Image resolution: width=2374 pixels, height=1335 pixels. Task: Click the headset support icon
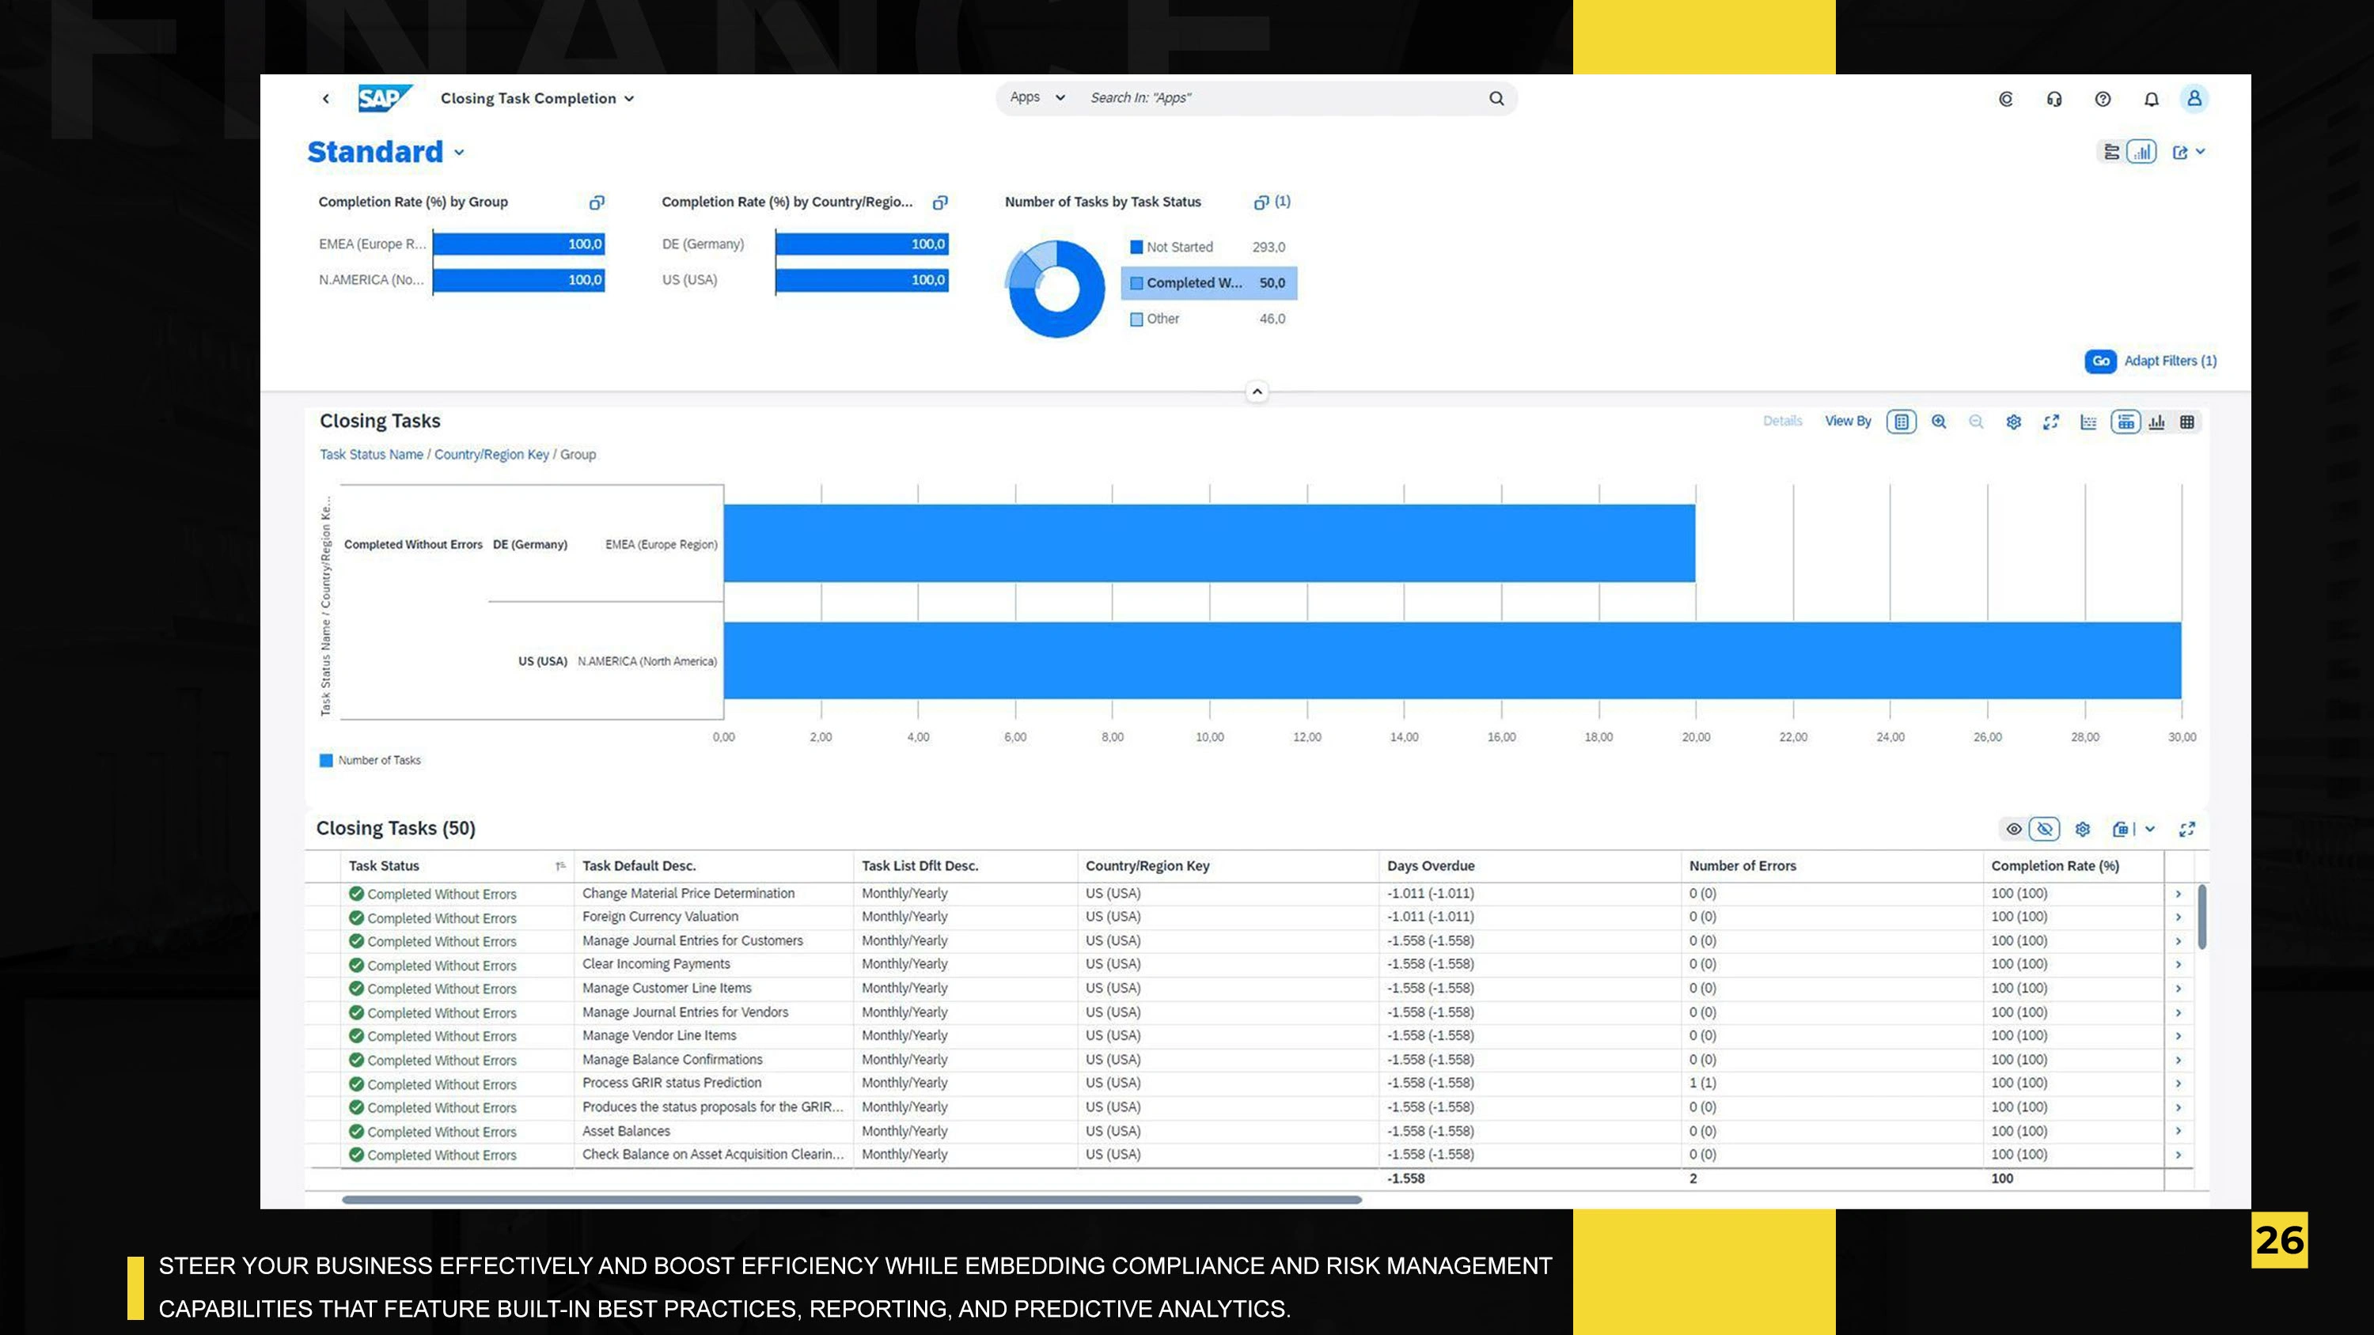pos(2054,100)
